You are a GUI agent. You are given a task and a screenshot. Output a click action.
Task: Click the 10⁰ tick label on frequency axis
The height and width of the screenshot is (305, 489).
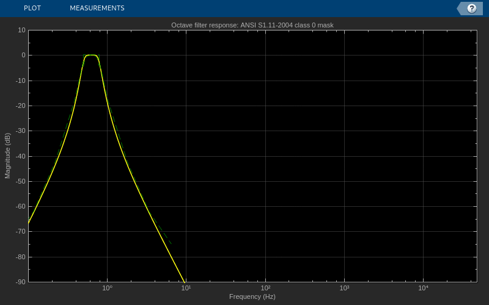108,288
